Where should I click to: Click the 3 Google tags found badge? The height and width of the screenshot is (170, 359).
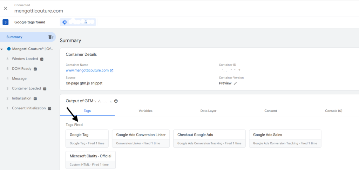tap(6, 22)
